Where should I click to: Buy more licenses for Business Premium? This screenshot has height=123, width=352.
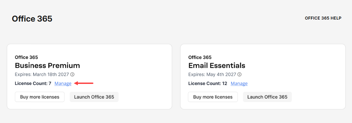40,97
